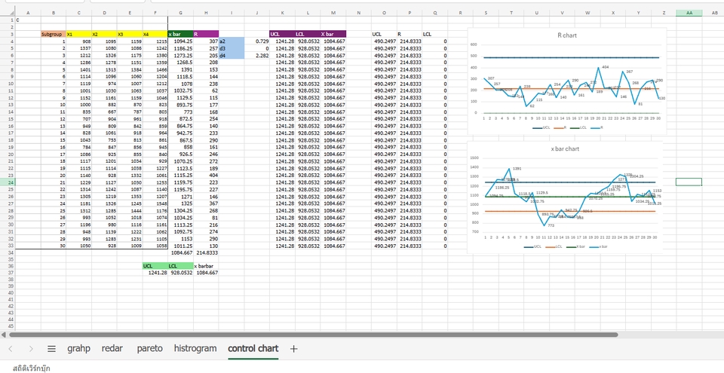The width and height of the screenshot is (724, 373).
Task: Open the pareto sheet tab
Action: pyautogui.click(x=149, y=349)
